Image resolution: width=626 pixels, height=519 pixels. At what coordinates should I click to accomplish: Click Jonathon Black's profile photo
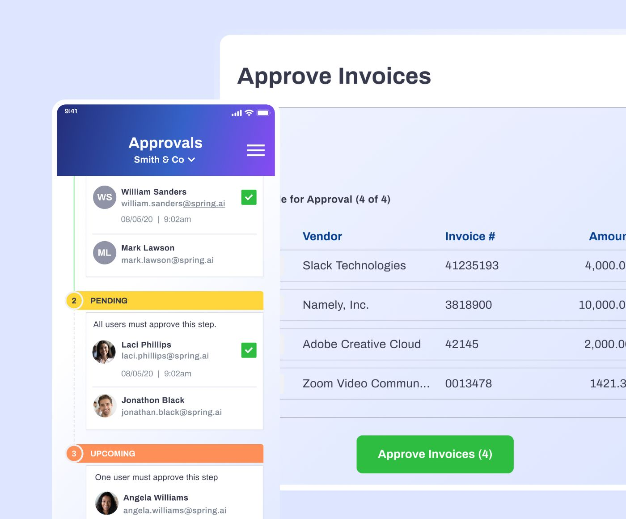pyautogui.click(x=105, y=406)
